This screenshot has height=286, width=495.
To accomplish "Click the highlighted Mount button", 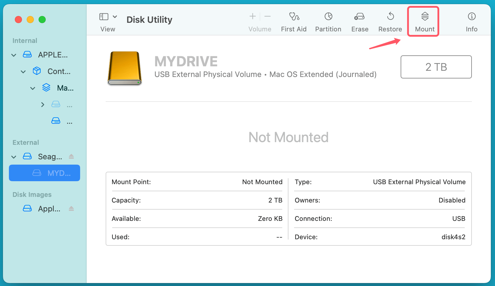I will point(424,21).
